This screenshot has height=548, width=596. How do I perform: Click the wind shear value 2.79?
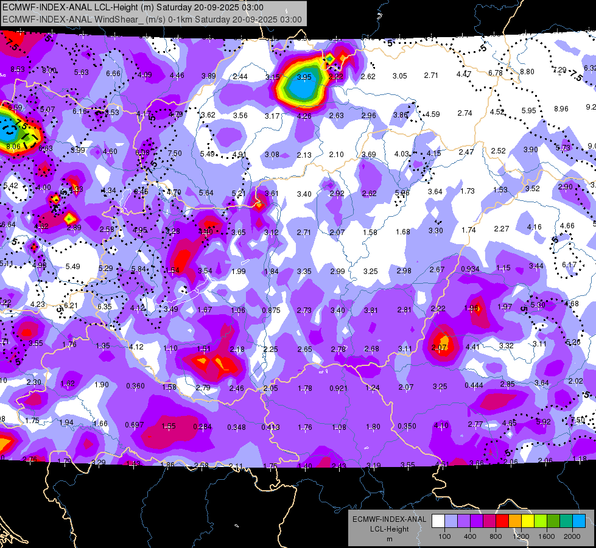tap(203, 388)
